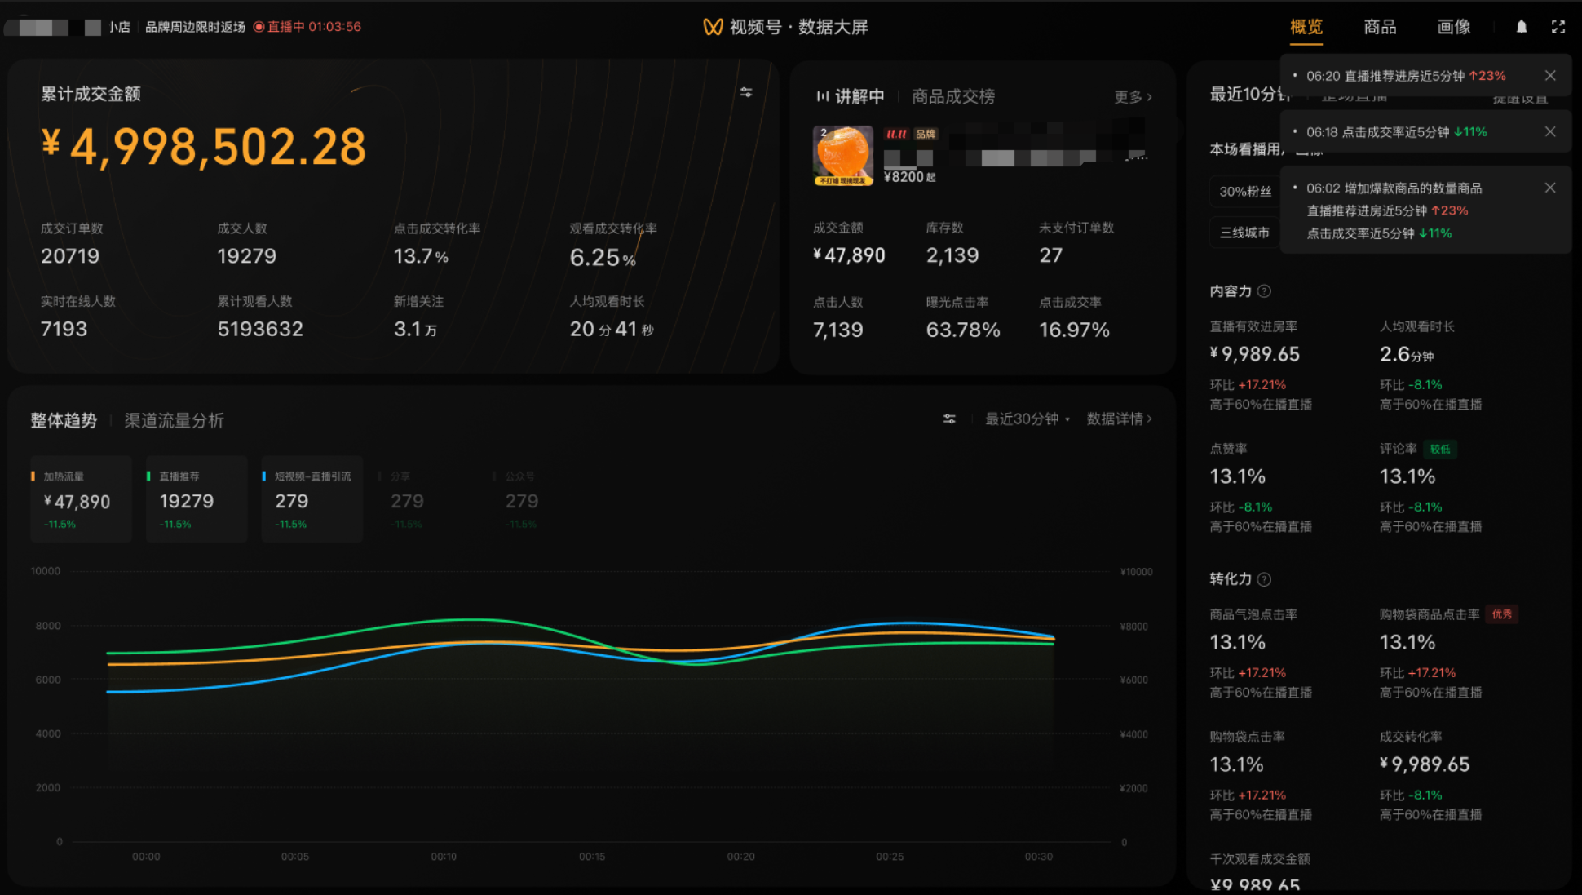The height and width of the screenshot is (895, 1582).
Task: Close the 06:18 点击成交率 alert
Action: click(x=1549, y=131)
